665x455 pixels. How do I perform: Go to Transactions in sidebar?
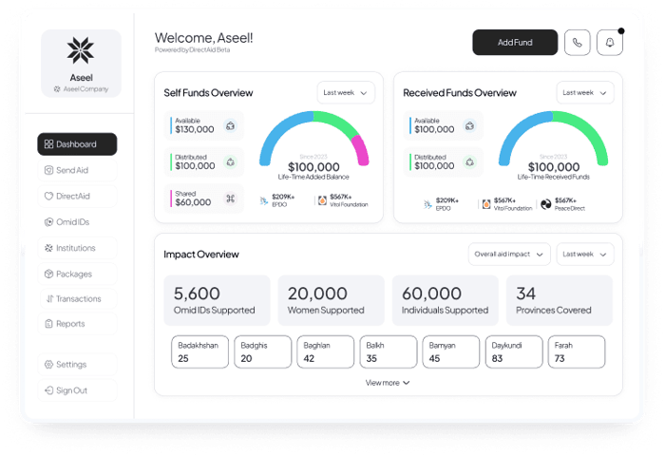click(78, 298)
